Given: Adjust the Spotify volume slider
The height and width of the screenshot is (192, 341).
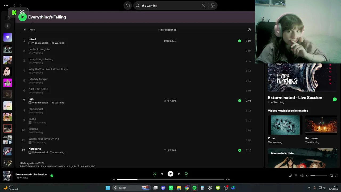Looking at the screenshot, I should (x=319, y=176).
